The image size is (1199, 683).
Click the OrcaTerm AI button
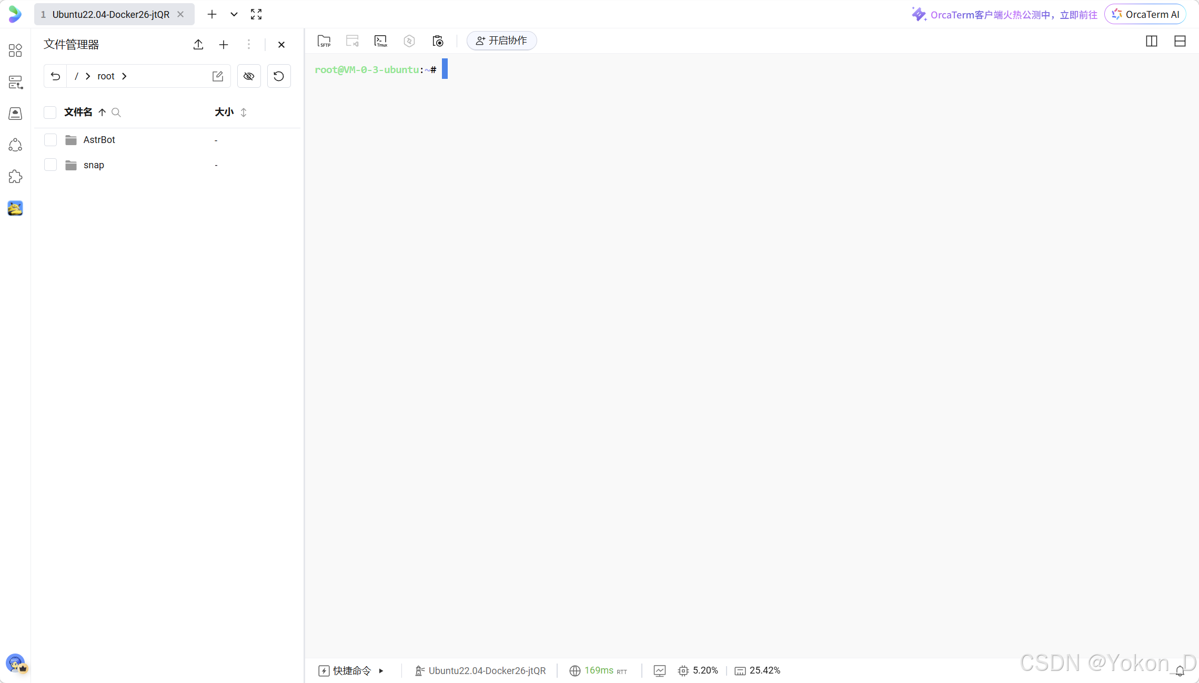[x=1145, y=14]
